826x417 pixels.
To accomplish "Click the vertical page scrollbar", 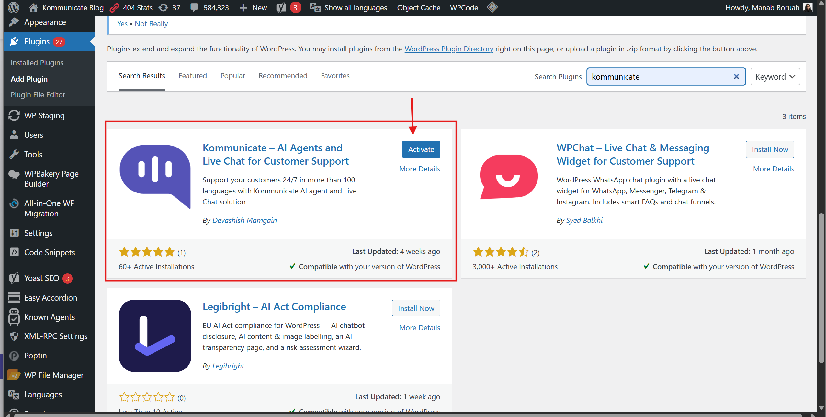I will [821, 288].
